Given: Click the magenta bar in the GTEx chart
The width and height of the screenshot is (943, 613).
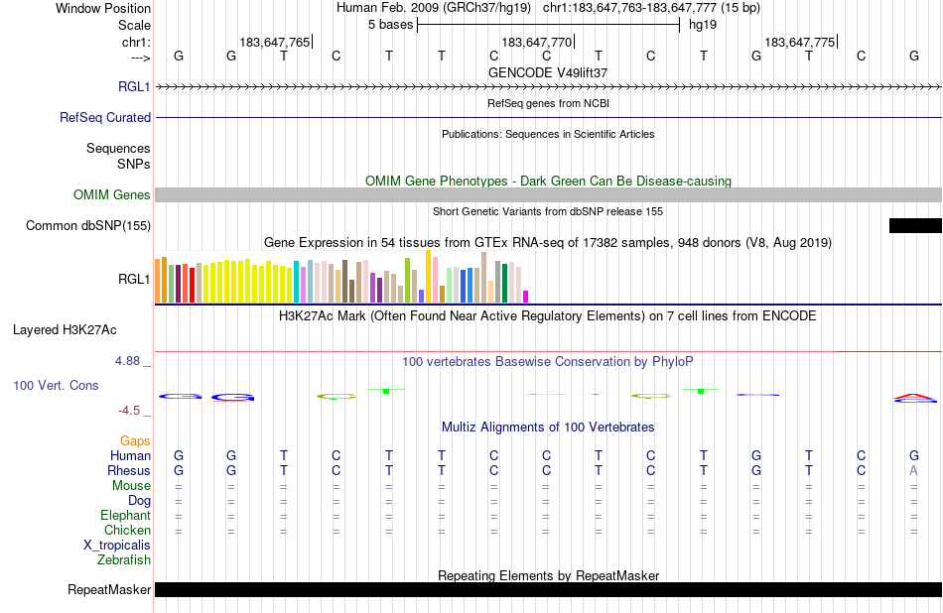Looking at the screenshot, I should [526, 297].
